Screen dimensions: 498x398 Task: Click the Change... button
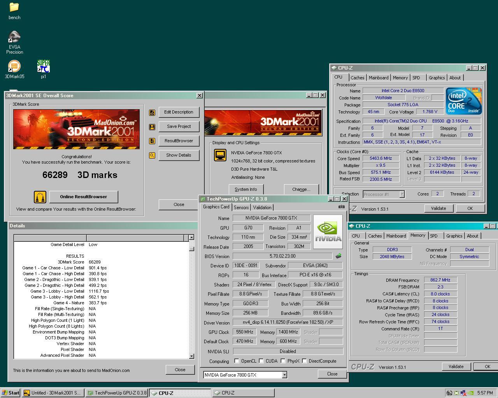(x=301, y=189)
